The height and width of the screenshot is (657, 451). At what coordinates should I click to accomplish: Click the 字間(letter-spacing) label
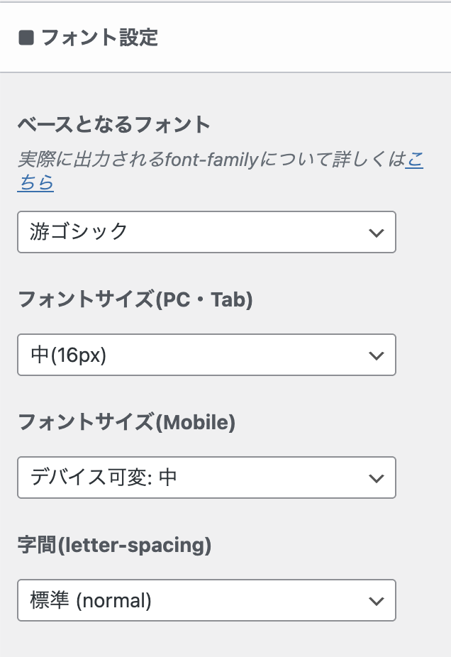(x=114, y=546)
